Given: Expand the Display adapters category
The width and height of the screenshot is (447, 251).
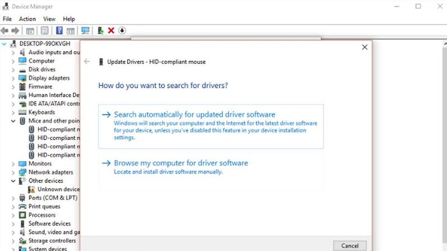Looking at the screenshot, I should (13, 78).
